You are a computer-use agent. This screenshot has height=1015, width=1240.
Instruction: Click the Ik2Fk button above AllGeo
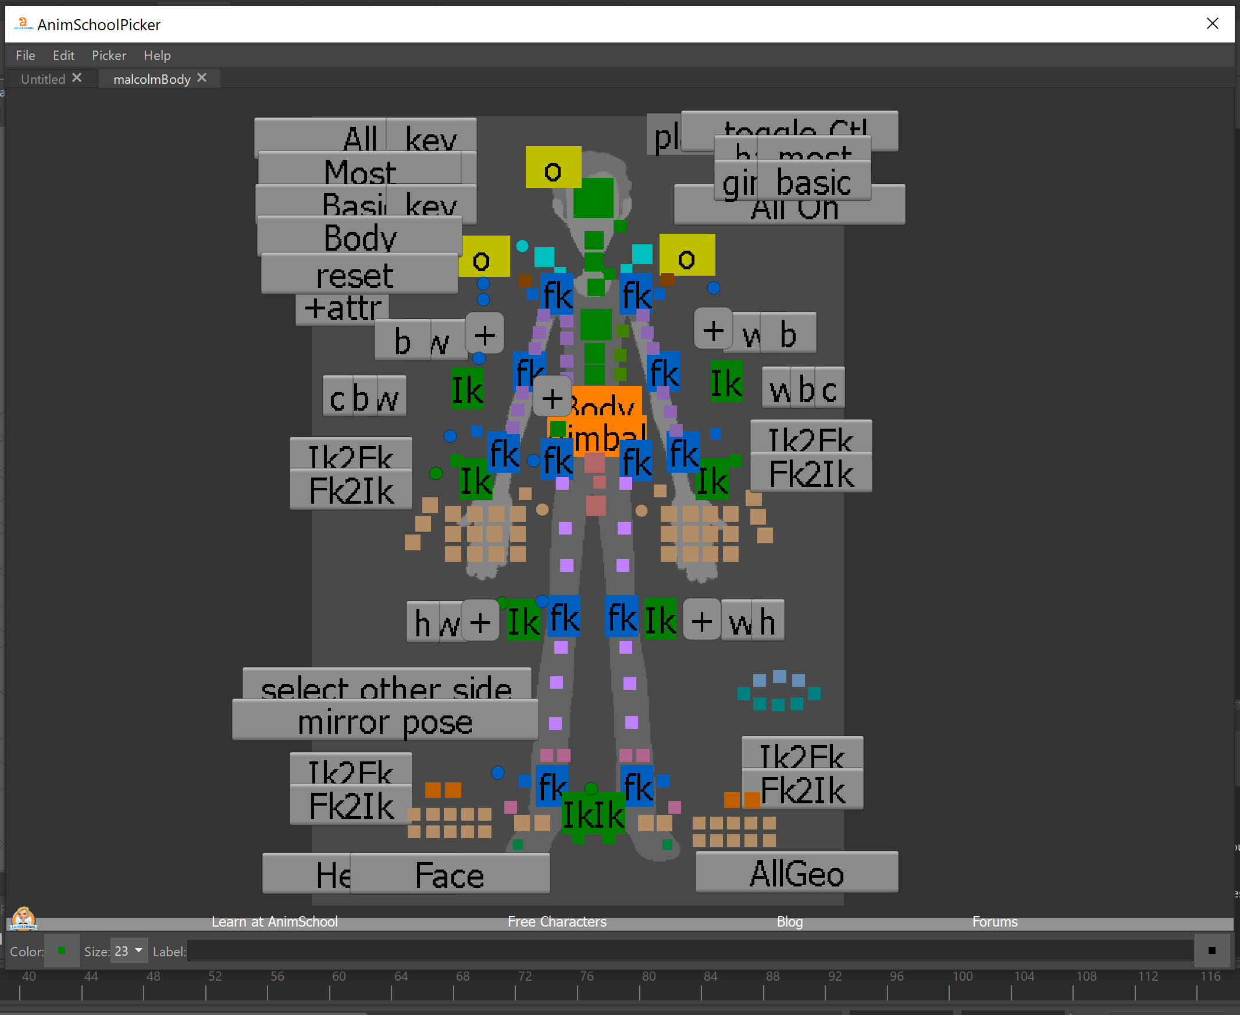pyautogui.click(x=802, y=753)
